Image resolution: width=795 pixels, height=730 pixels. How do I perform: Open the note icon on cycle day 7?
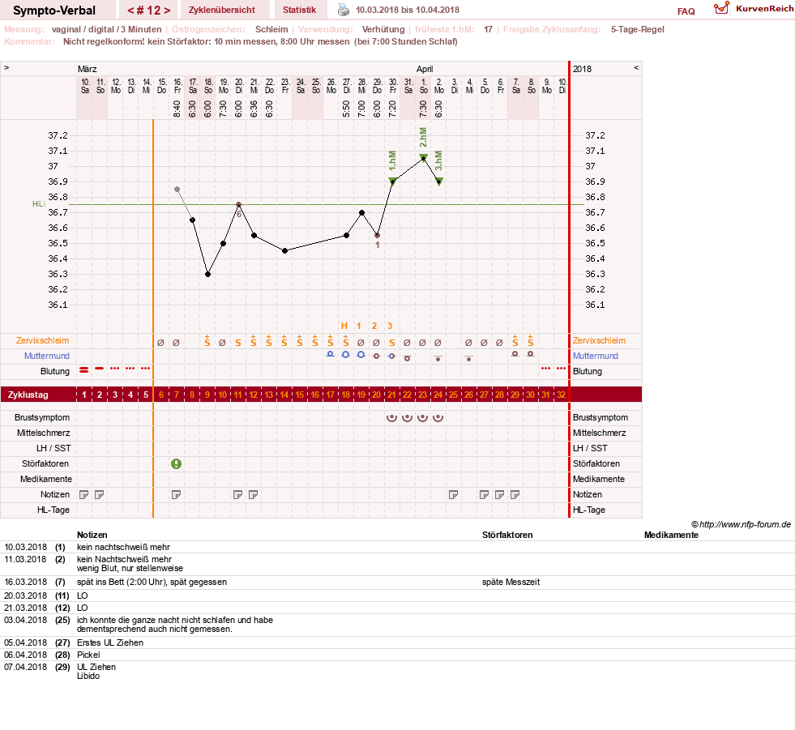[177, 495]
